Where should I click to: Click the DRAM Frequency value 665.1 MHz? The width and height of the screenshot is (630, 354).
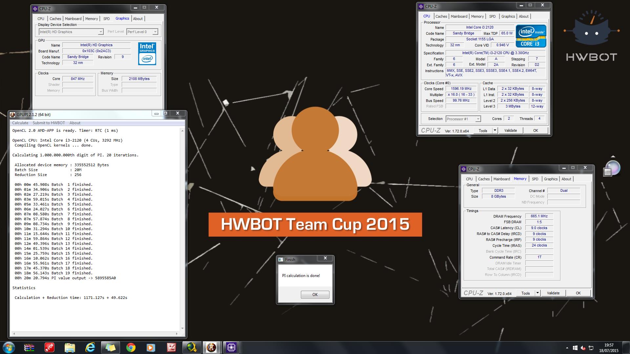539,216
